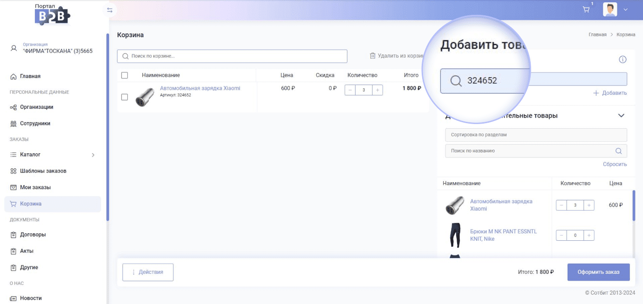
Task: Click the additional products list scrollbar
Action: tap(634, 205)
